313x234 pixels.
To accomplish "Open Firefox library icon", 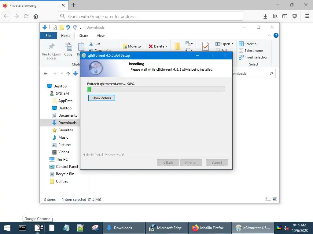I will [275, 16].
